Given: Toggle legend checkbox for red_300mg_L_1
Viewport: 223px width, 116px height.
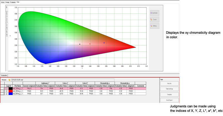Looking at the screenshot, I should coord(7,91).
